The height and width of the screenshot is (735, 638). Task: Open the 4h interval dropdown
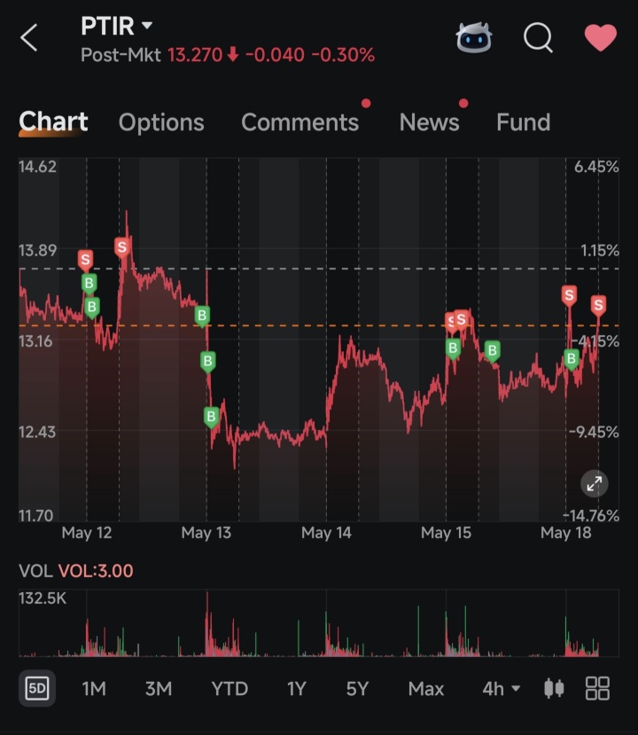click(x=502, y=689)
